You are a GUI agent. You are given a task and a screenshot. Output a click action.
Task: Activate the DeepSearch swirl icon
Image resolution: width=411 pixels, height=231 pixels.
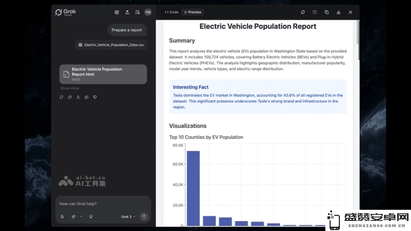(73, 217)
